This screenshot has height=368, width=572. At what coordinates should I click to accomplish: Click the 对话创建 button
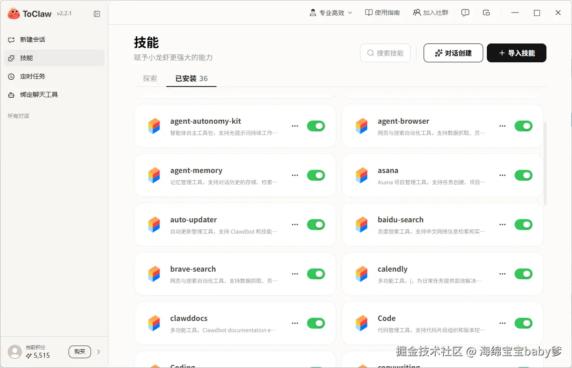point(453,53)
